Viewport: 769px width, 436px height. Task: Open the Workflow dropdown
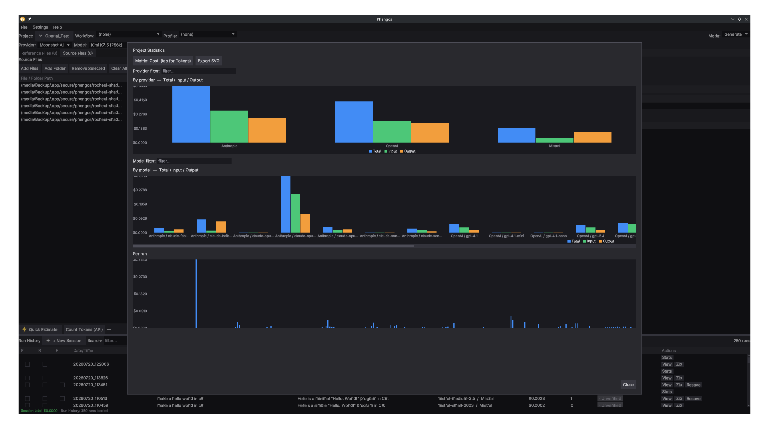tap(129, 35)
